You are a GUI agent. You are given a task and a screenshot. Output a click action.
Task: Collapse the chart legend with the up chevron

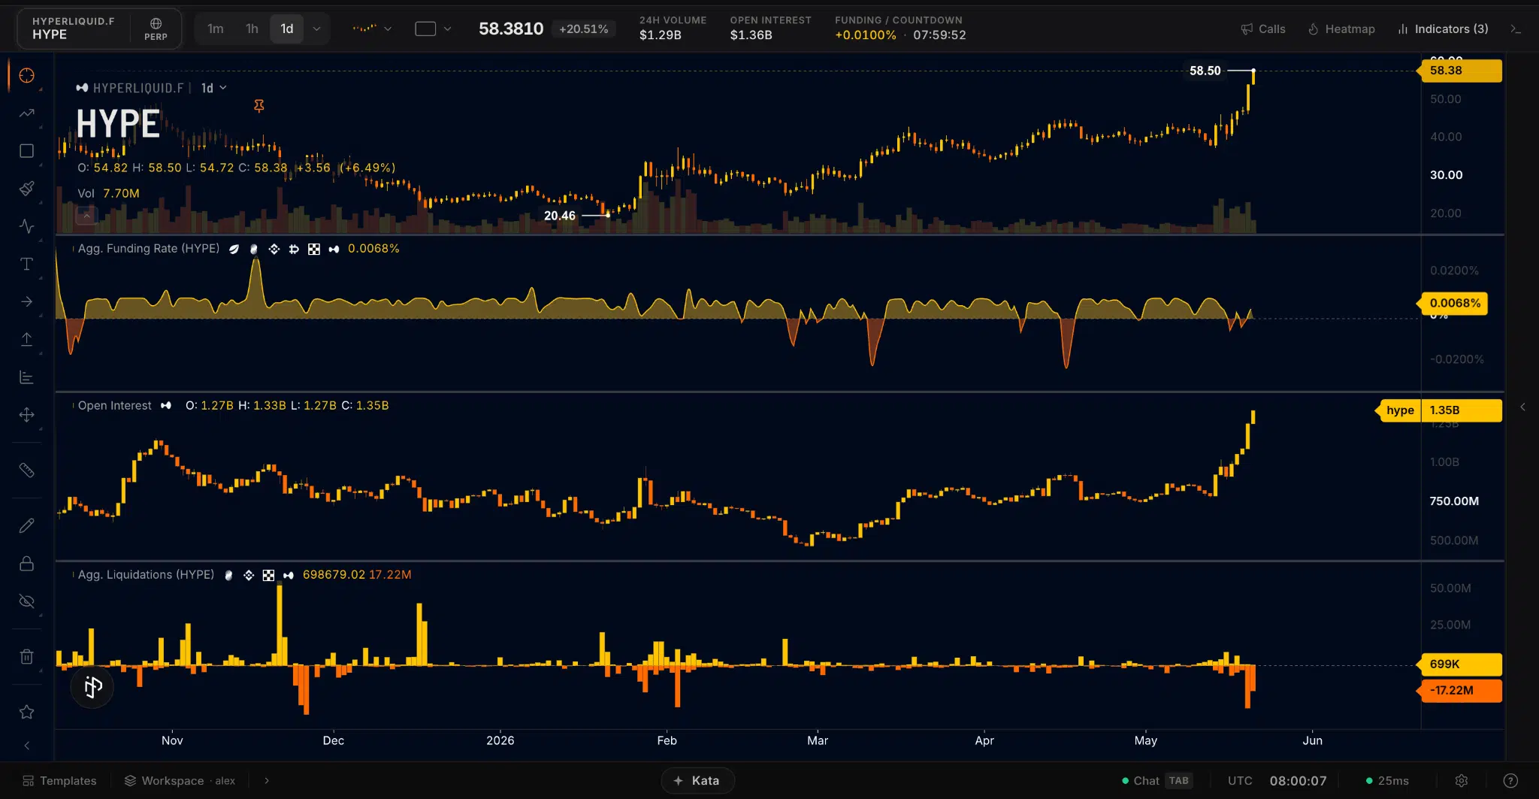pyautogui.click(x=86, y=216)
